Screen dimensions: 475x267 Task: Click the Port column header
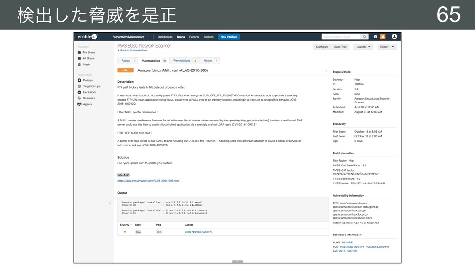tap(159, 225)
